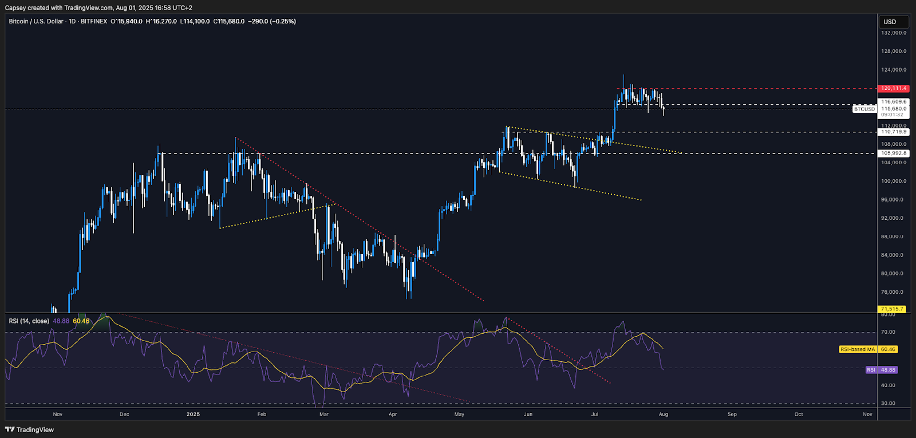Click the BITFINEX exchange name
Image resolution: width=916 pixels, height=438 pixels.
pos(94,21)
